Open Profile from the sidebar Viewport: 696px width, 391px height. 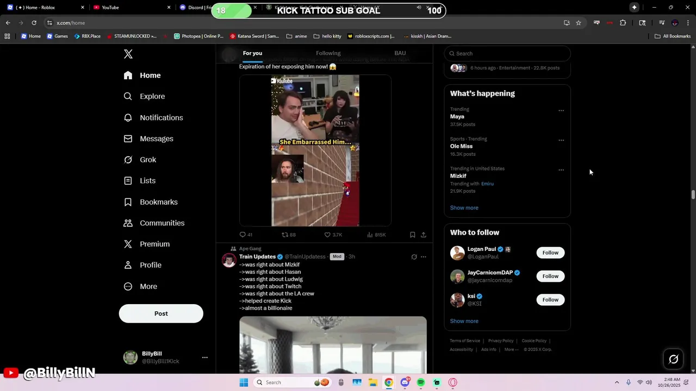[142, 265]
